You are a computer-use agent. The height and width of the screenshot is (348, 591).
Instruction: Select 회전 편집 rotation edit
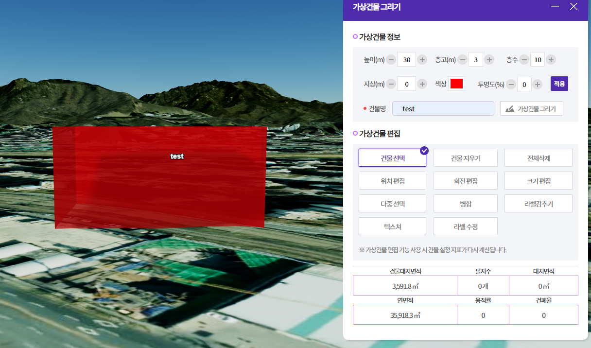pyautogui.click(x=466, y=181)
